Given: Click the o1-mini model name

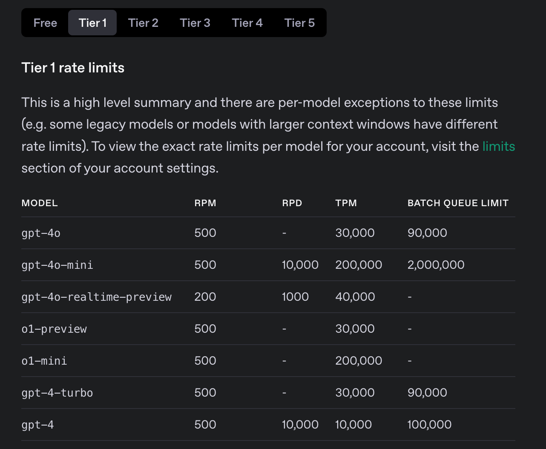Looking at the screenshot, I should [x=44, y=361].
